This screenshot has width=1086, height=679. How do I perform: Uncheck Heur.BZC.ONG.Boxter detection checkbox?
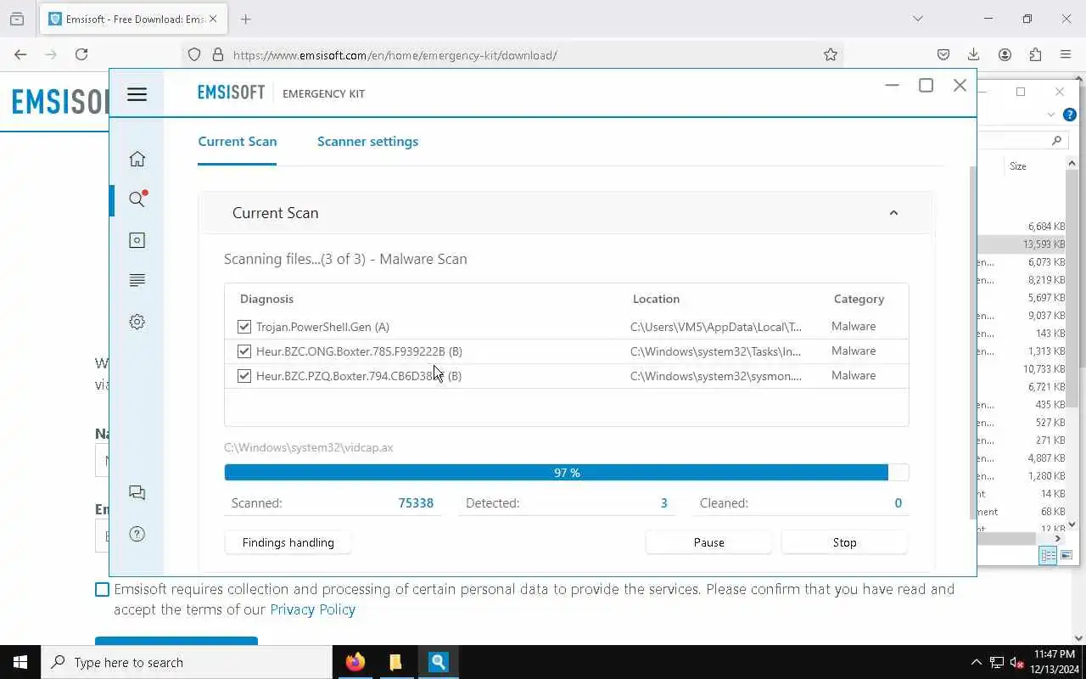click(244, 351)
